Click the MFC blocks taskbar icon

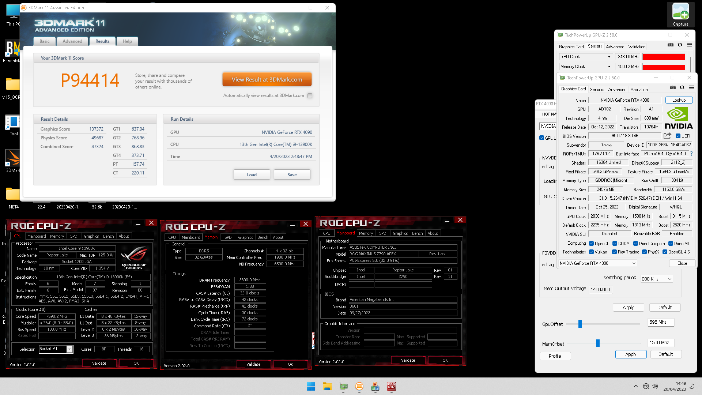coord(375,386)
